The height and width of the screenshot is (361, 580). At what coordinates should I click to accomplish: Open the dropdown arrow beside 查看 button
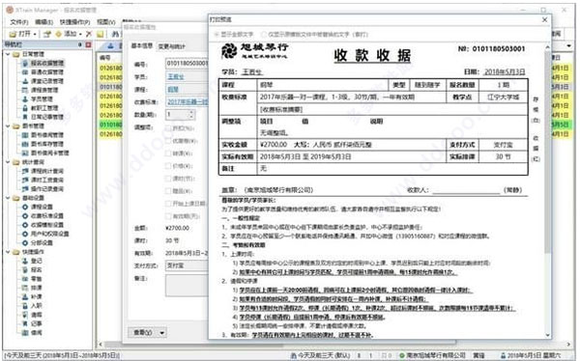click(x=162, y=333)
